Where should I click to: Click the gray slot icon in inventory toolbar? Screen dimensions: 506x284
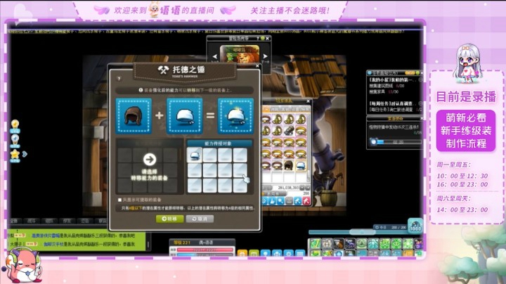[289, 201]
